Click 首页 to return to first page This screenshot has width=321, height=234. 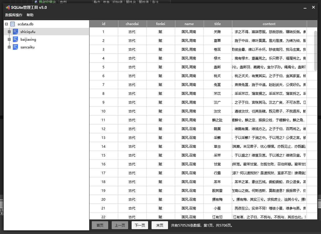click(100, 225)
